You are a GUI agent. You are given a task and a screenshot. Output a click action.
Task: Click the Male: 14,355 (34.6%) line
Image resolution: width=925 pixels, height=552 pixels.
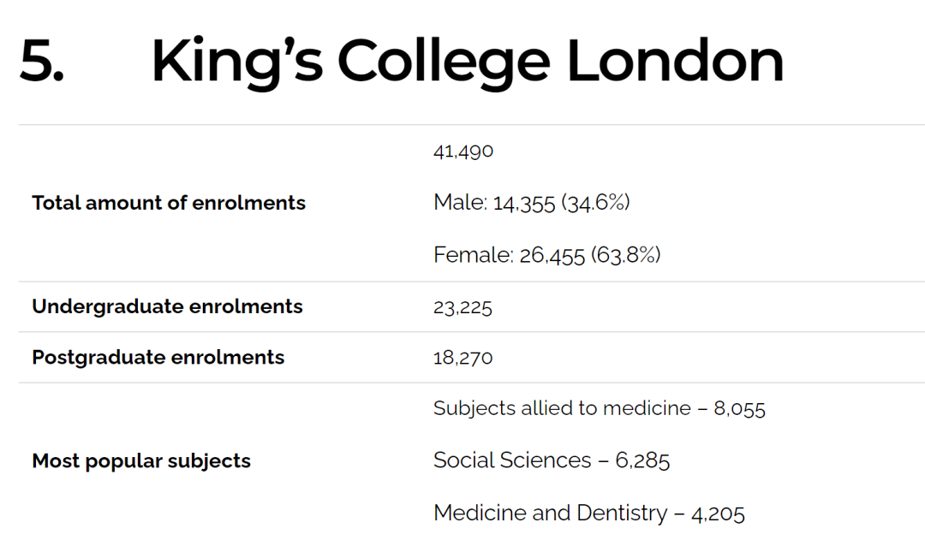pos(532,203)
